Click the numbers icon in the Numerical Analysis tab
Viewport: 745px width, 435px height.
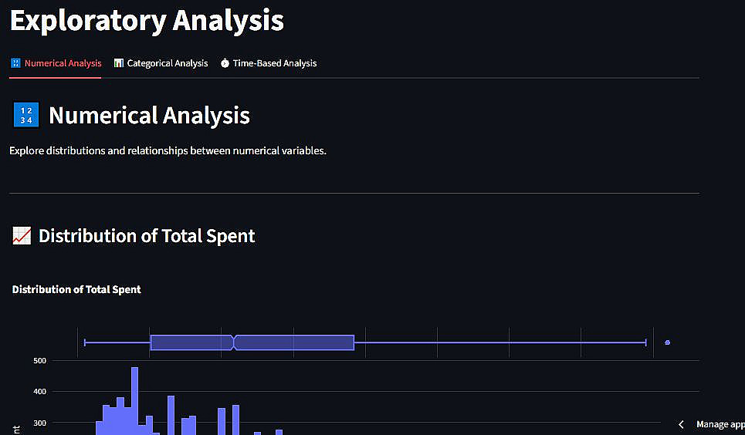15,63
